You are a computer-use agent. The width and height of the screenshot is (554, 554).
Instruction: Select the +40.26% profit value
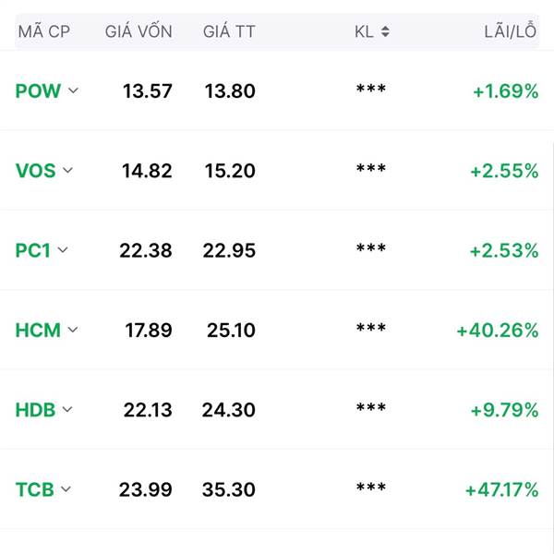498,331
